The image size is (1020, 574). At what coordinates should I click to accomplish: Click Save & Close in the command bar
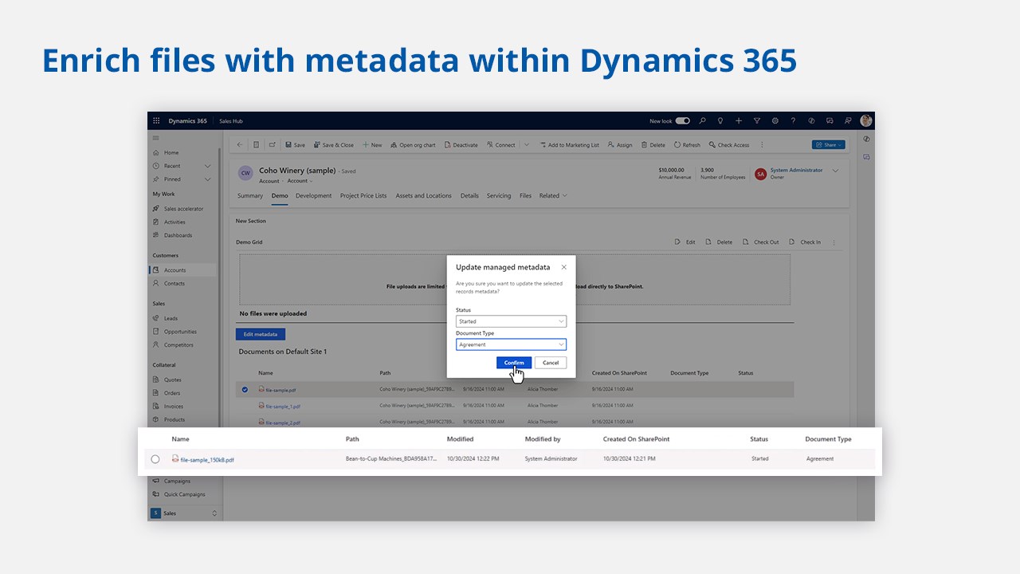333,145
